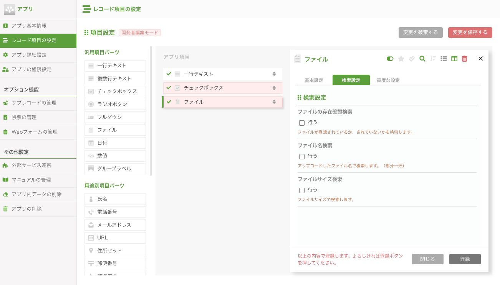Image resolution: width=500 pixels, height=285 pixels.
Task: Expand the 一行テキスト item reorder arrows
Action: (x=274, y=74)
